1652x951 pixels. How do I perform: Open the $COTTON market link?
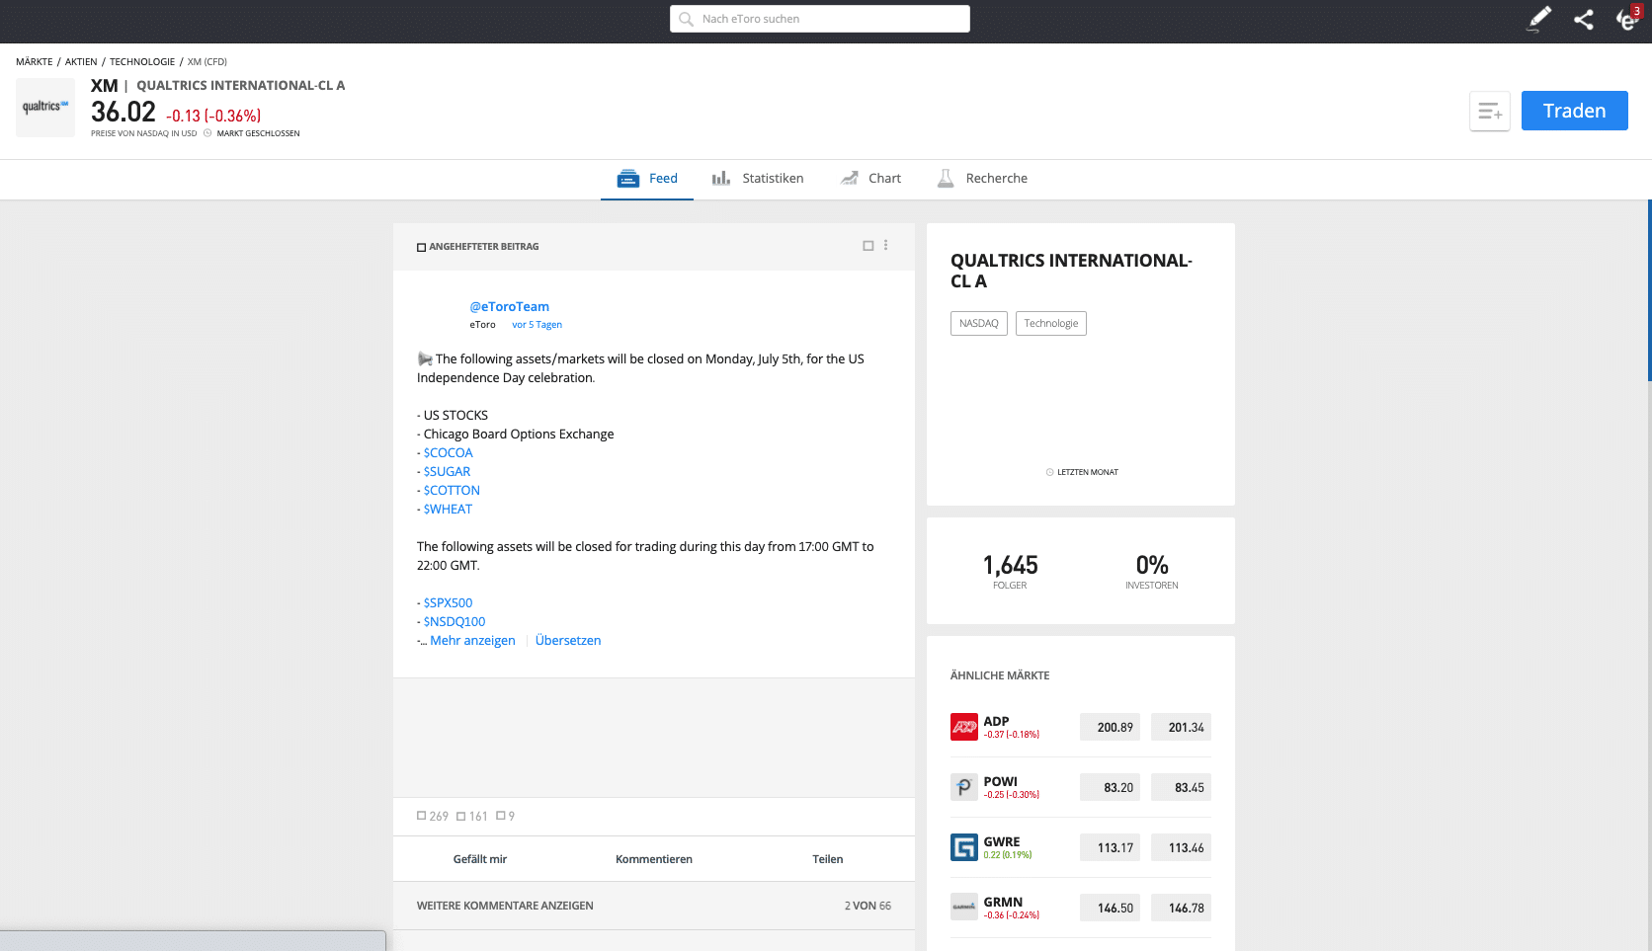click(452, 491)
